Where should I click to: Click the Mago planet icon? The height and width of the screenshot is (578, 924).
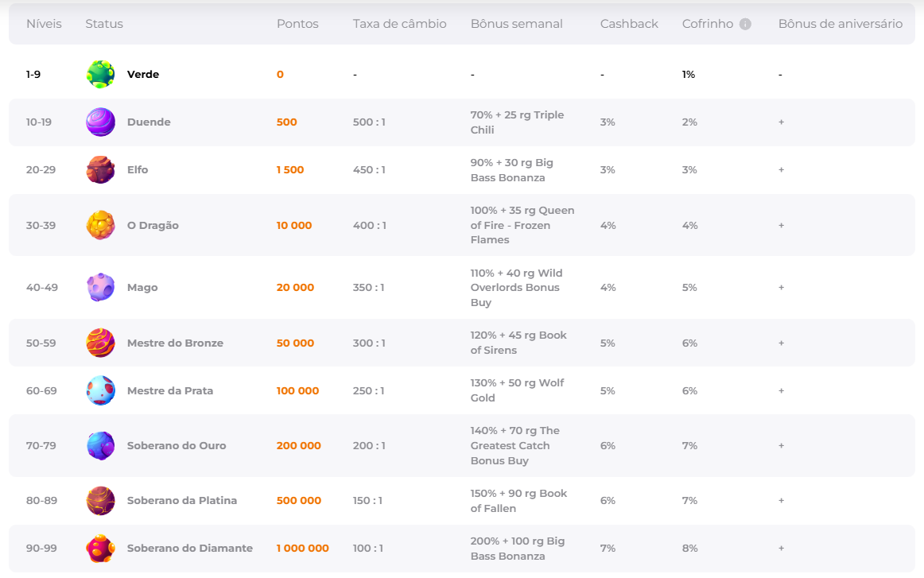click(x=100, y=287)
